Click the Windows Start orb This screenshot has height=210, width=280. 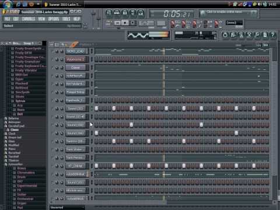(8, 4)
